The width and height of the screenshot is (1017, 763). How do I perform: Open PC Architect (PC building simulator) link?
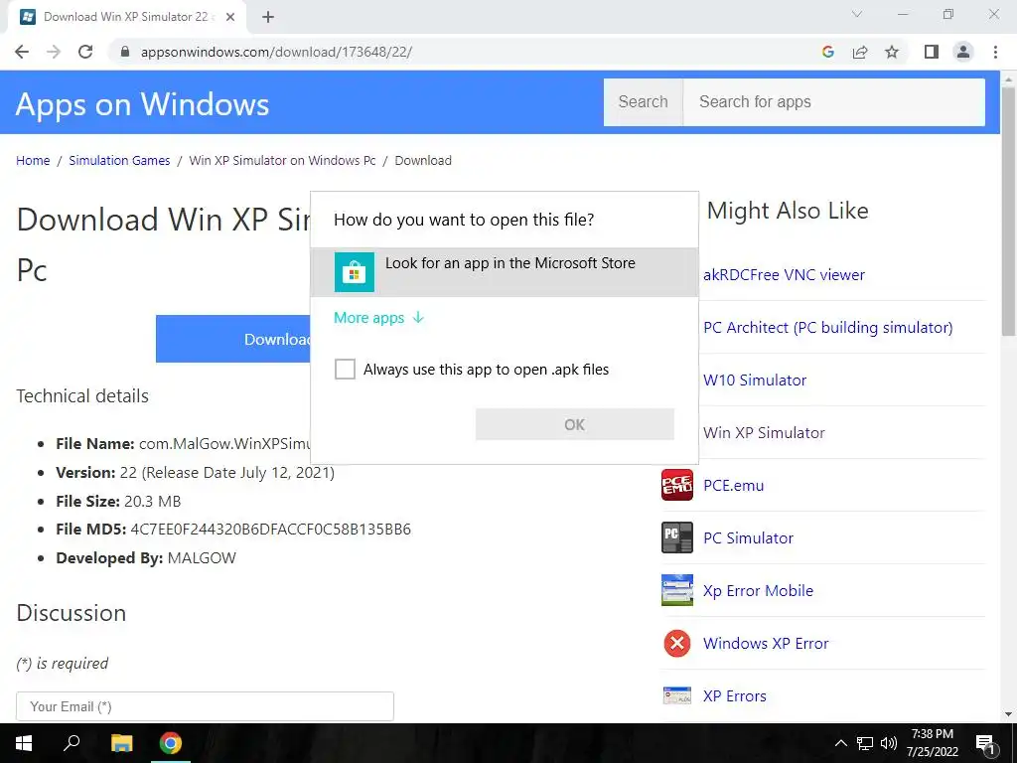pyautogui.click(x=828, y=327)
